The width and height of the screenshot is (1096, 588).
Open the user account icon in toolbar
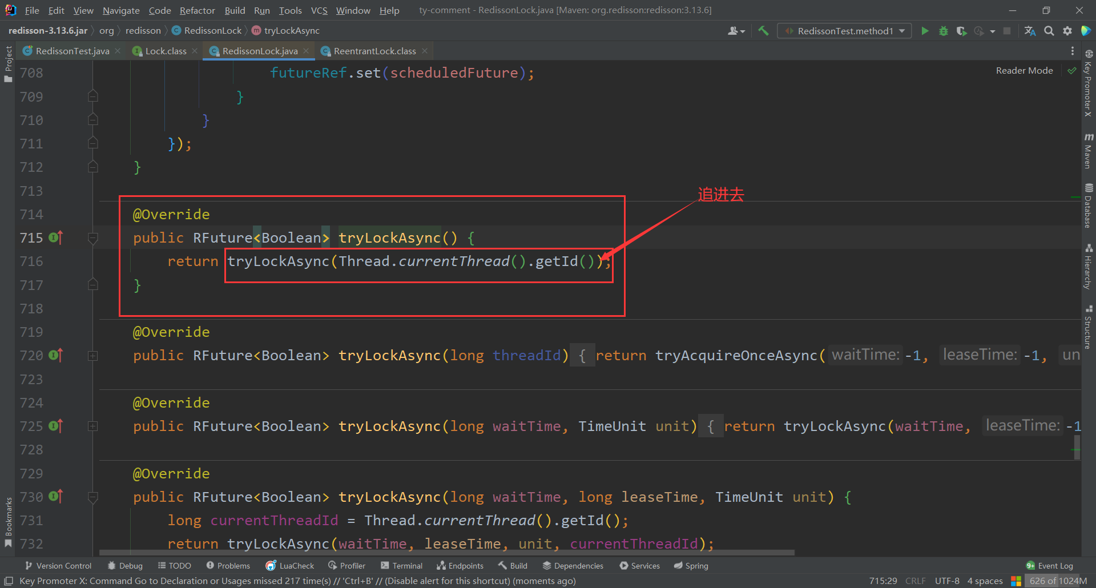[x=736, y=31]
